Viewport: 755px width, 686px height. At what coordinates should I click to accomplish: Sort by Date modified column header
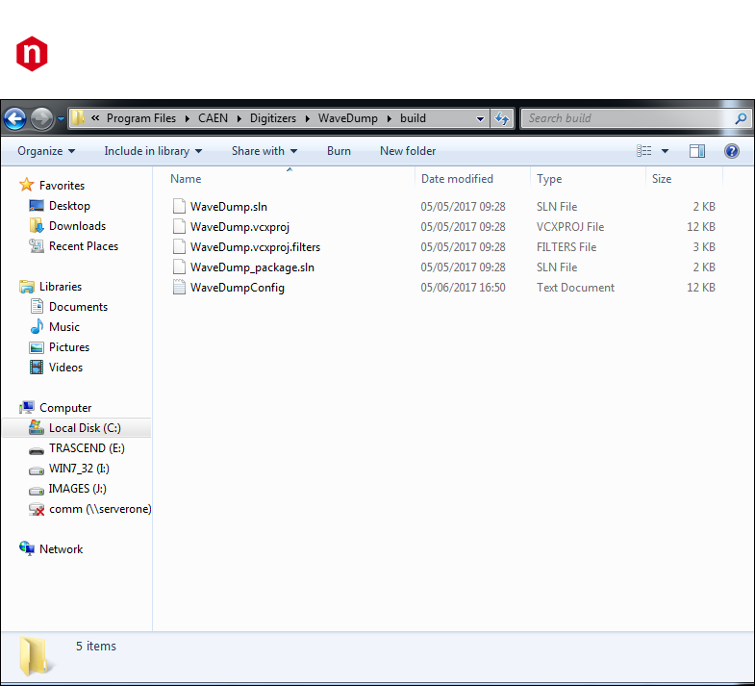pos(457,179)
